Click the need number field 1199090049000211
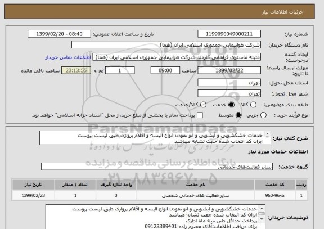 [x=229, y=34]
